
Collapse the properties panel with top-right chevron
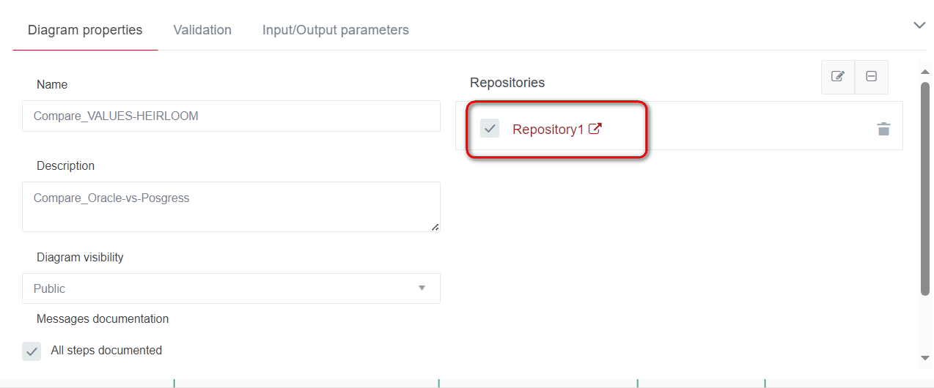(x=919, y=26)
